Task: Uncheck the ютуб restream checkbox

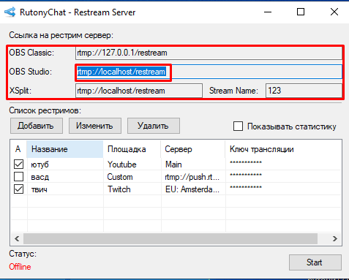Action: pos(19,164)
